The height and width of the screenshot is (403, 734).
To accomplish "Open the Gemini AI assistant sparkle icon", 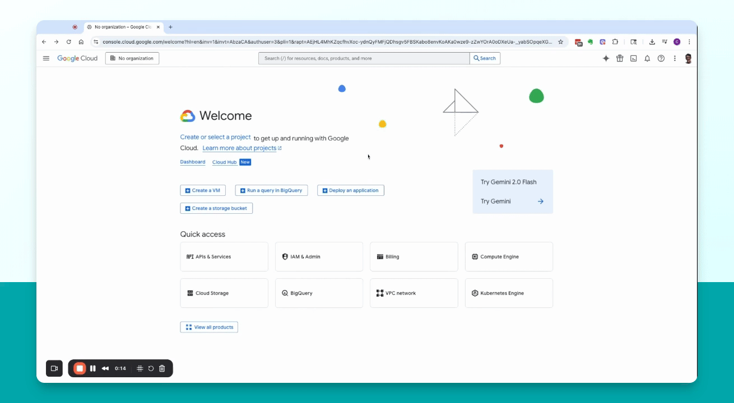I will pos(606,58).
